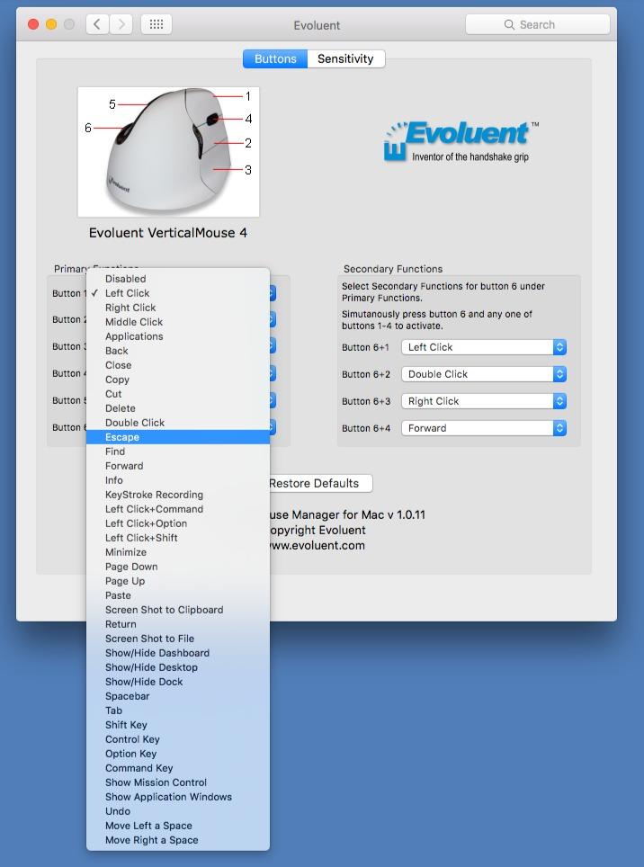The height and width of the screenshot is (867, 644).
Task: Open the Button 6+1 Left Click dropdown
Action: tap(484, 347)
